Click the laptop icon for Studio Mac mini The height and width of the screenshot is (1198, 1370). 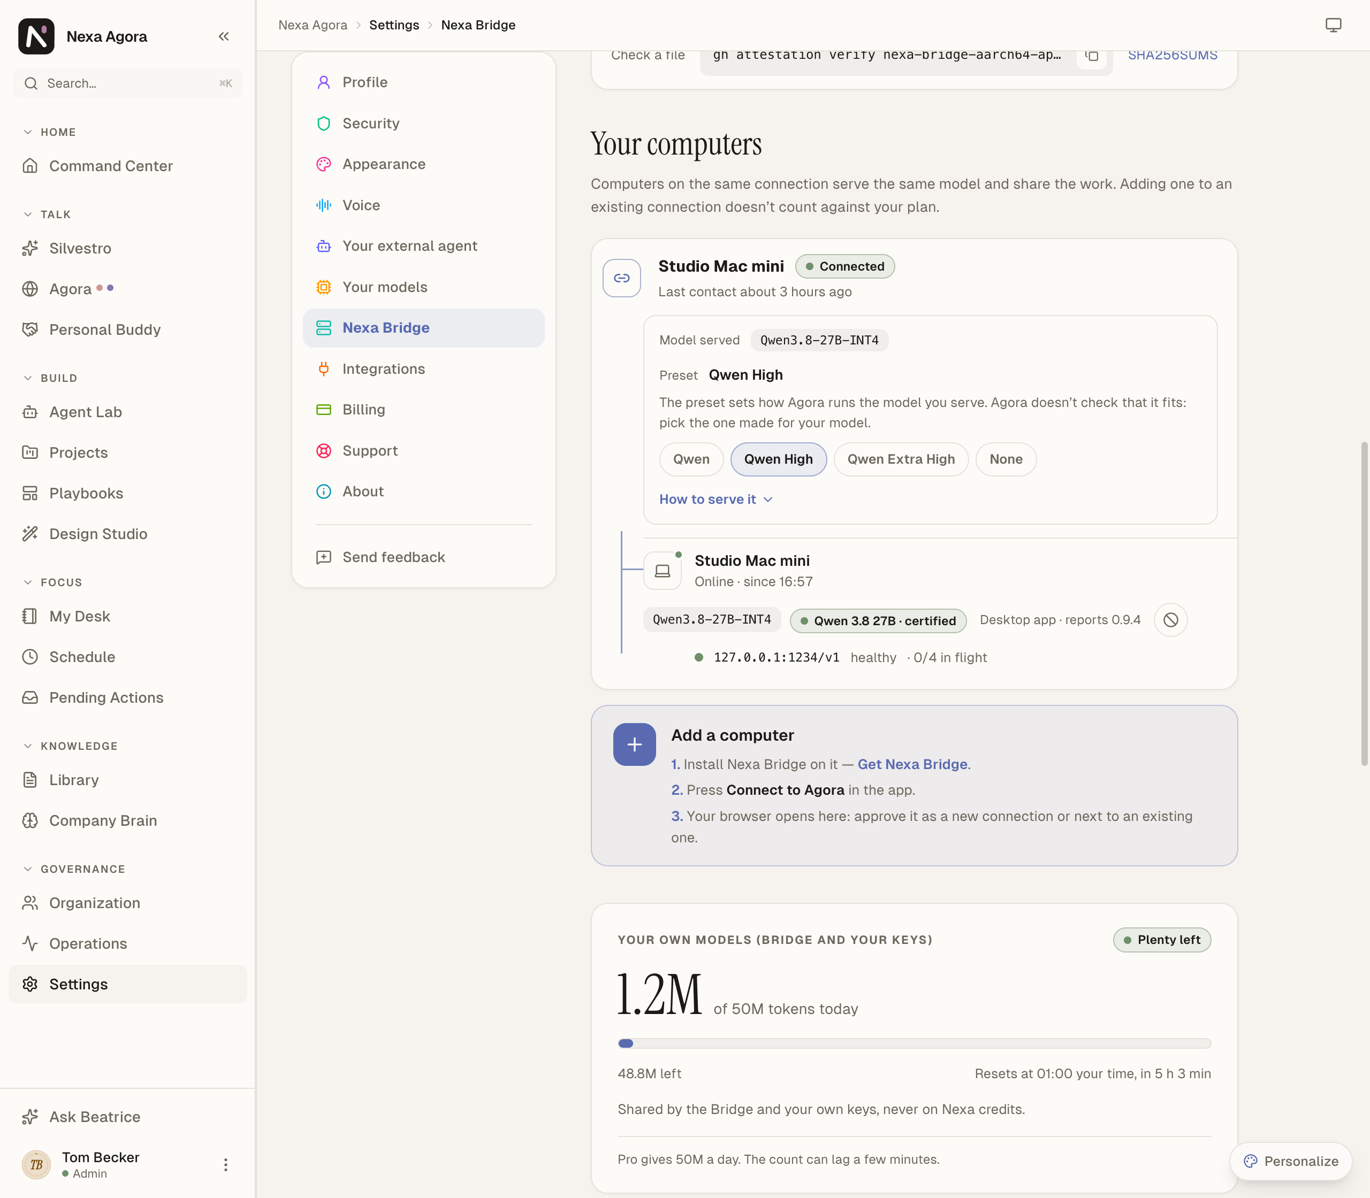pos(663,571)
